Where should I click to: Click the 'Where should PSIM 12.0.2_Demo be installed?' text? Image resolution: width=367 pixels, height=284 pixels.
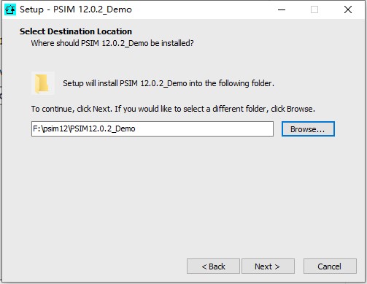[112, 43]
